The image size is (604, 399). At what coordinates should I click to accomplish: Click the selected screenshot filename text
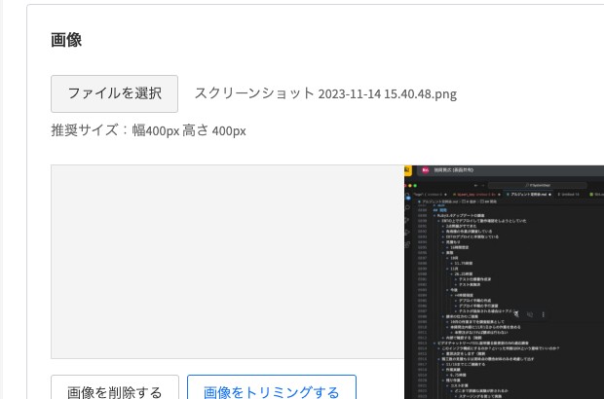(x=326, y=93)
